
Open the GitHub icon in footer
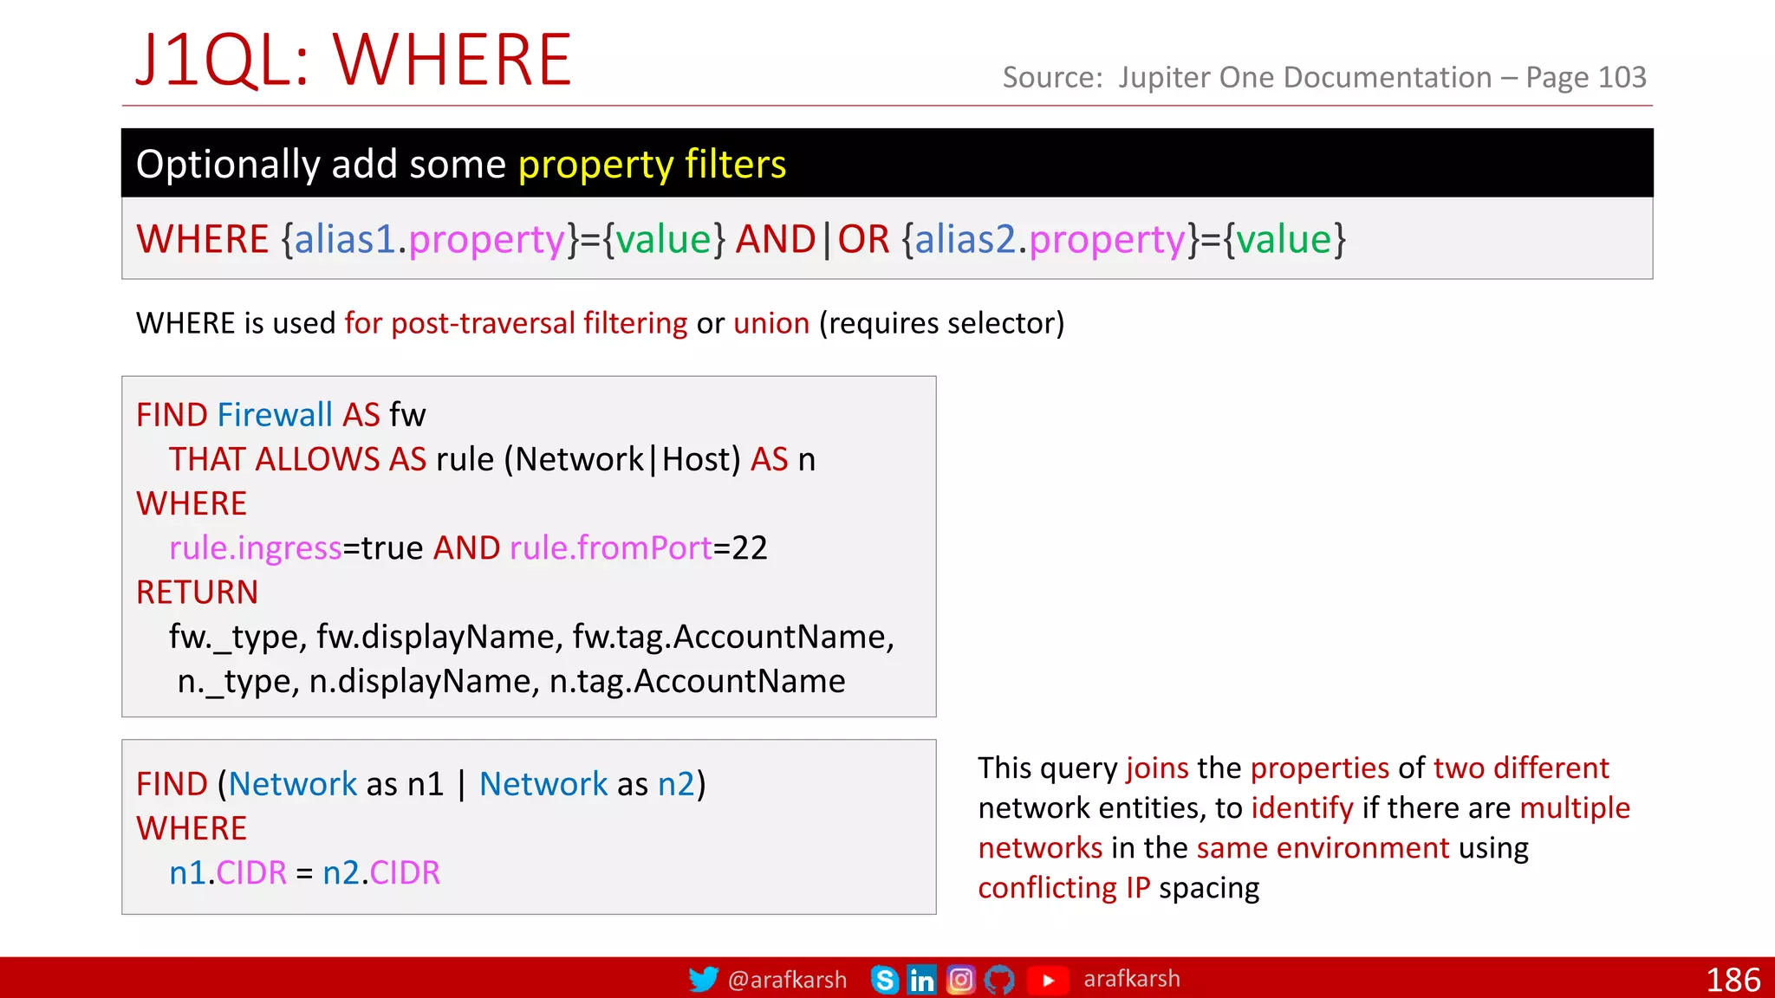coord(999,979)
